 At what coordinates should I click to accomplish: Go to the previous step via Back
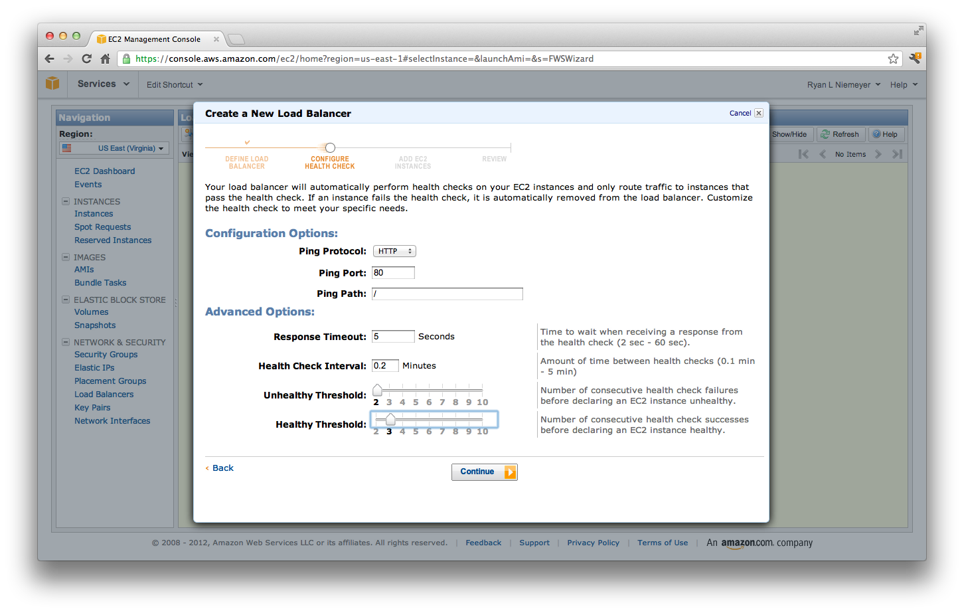(222, 468)
